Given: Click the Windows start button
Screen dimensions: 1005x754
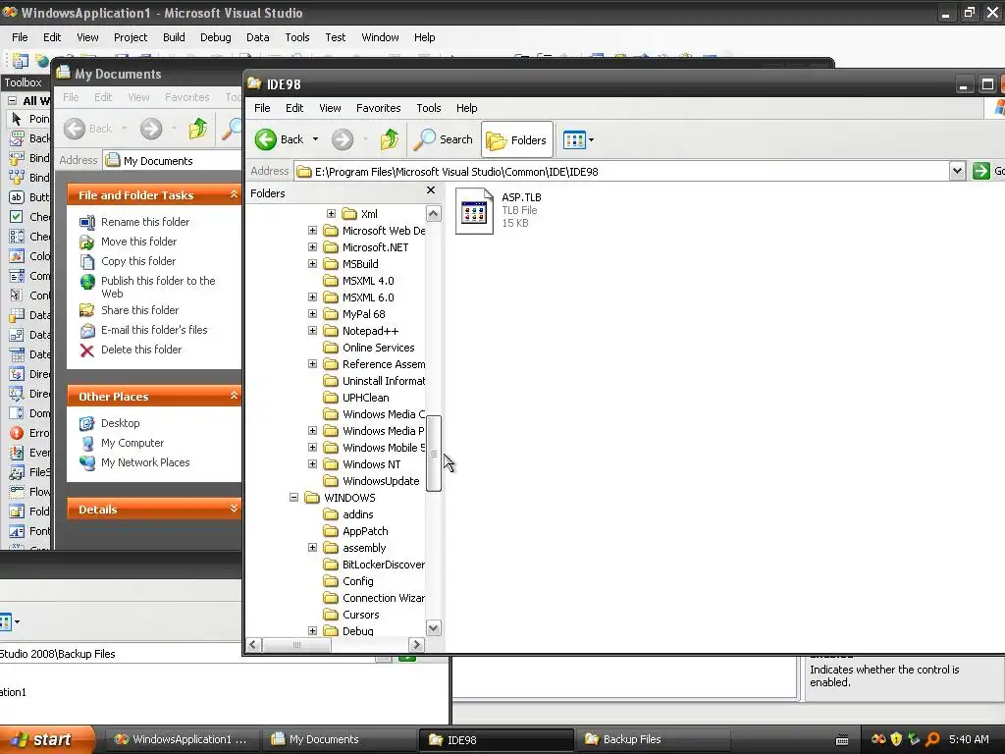Looking at the screenshot, I should click(x=47, y=739).
